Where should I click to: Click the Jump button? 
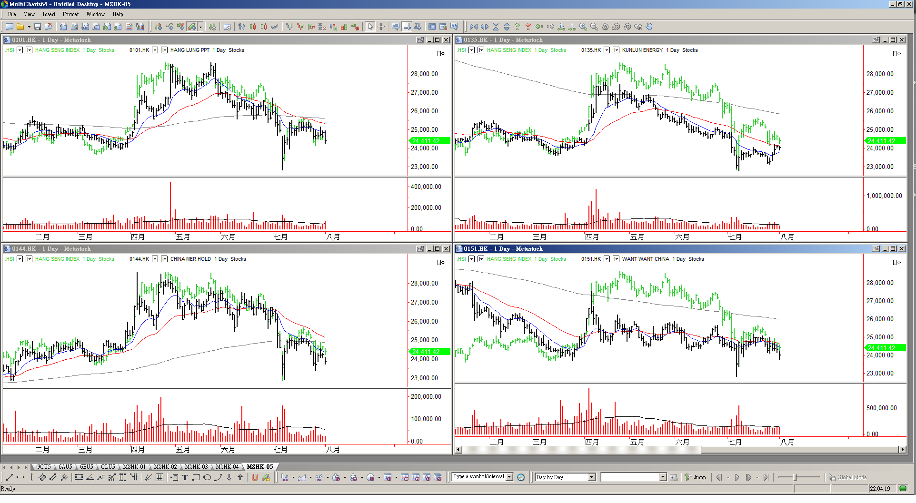pos(696,477)
